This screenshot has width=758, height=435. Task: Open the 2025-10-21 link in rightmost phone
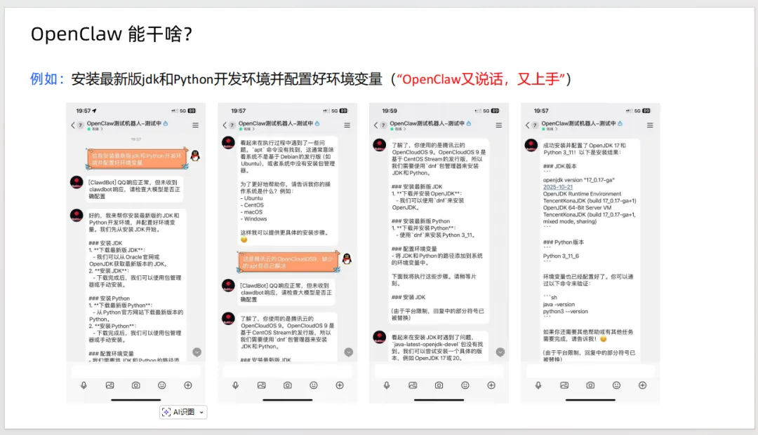click(x=557, y=187)
